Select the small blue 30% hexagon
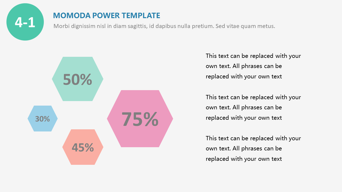342x192 pixels. click(42, 119)
